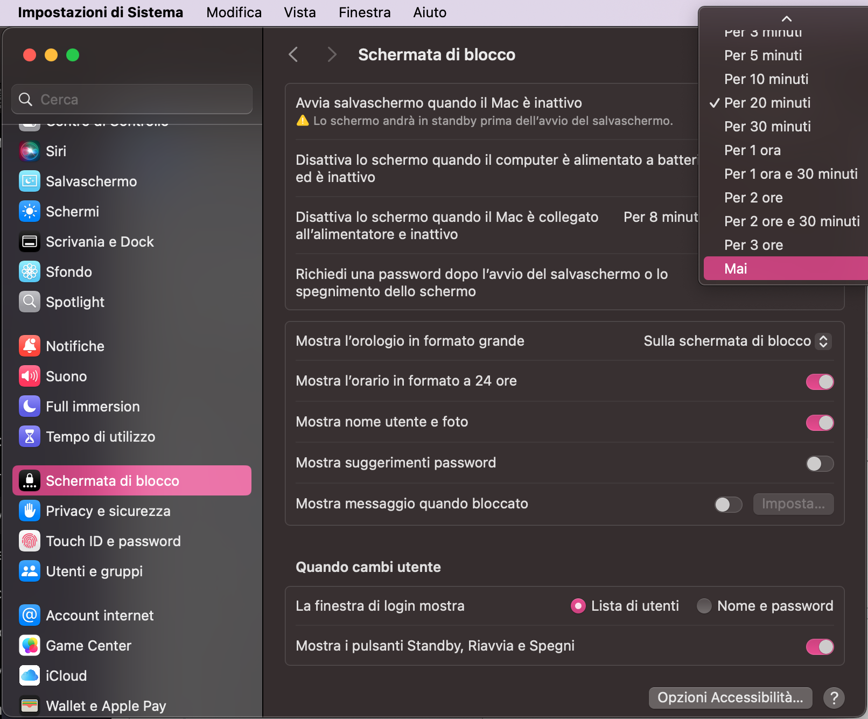Open the Modifica menu
The height and width of the screenshot is (719, 868).
234,12
